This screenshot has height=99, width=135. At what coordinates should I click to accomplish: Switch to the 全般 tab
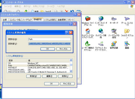pos(5,20)
